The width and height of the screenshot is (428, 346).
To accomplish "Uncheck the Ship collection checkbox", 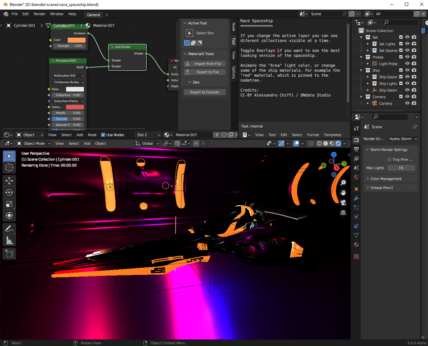I will coord(401,70).
